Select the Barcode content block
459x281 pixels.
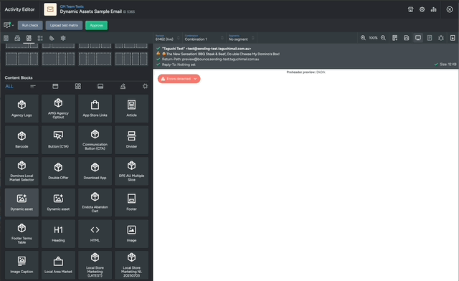pyautogui.click(x=22, y=140)
